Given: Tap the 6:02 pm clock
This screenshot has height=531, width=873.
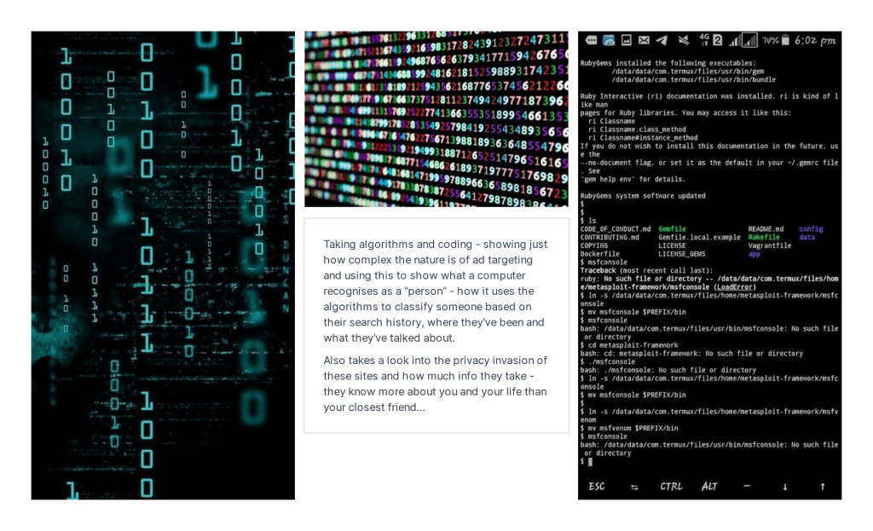Looking at the screenshot, I should click(x=813, y=40).
